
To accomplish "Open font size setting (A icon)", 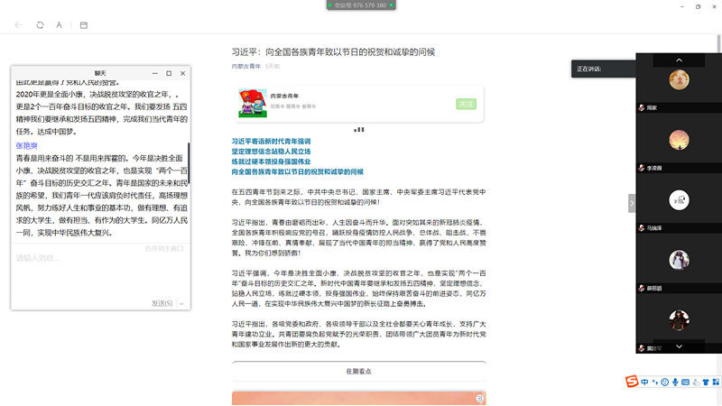I will pyautogui.click(x=59, y=25).
